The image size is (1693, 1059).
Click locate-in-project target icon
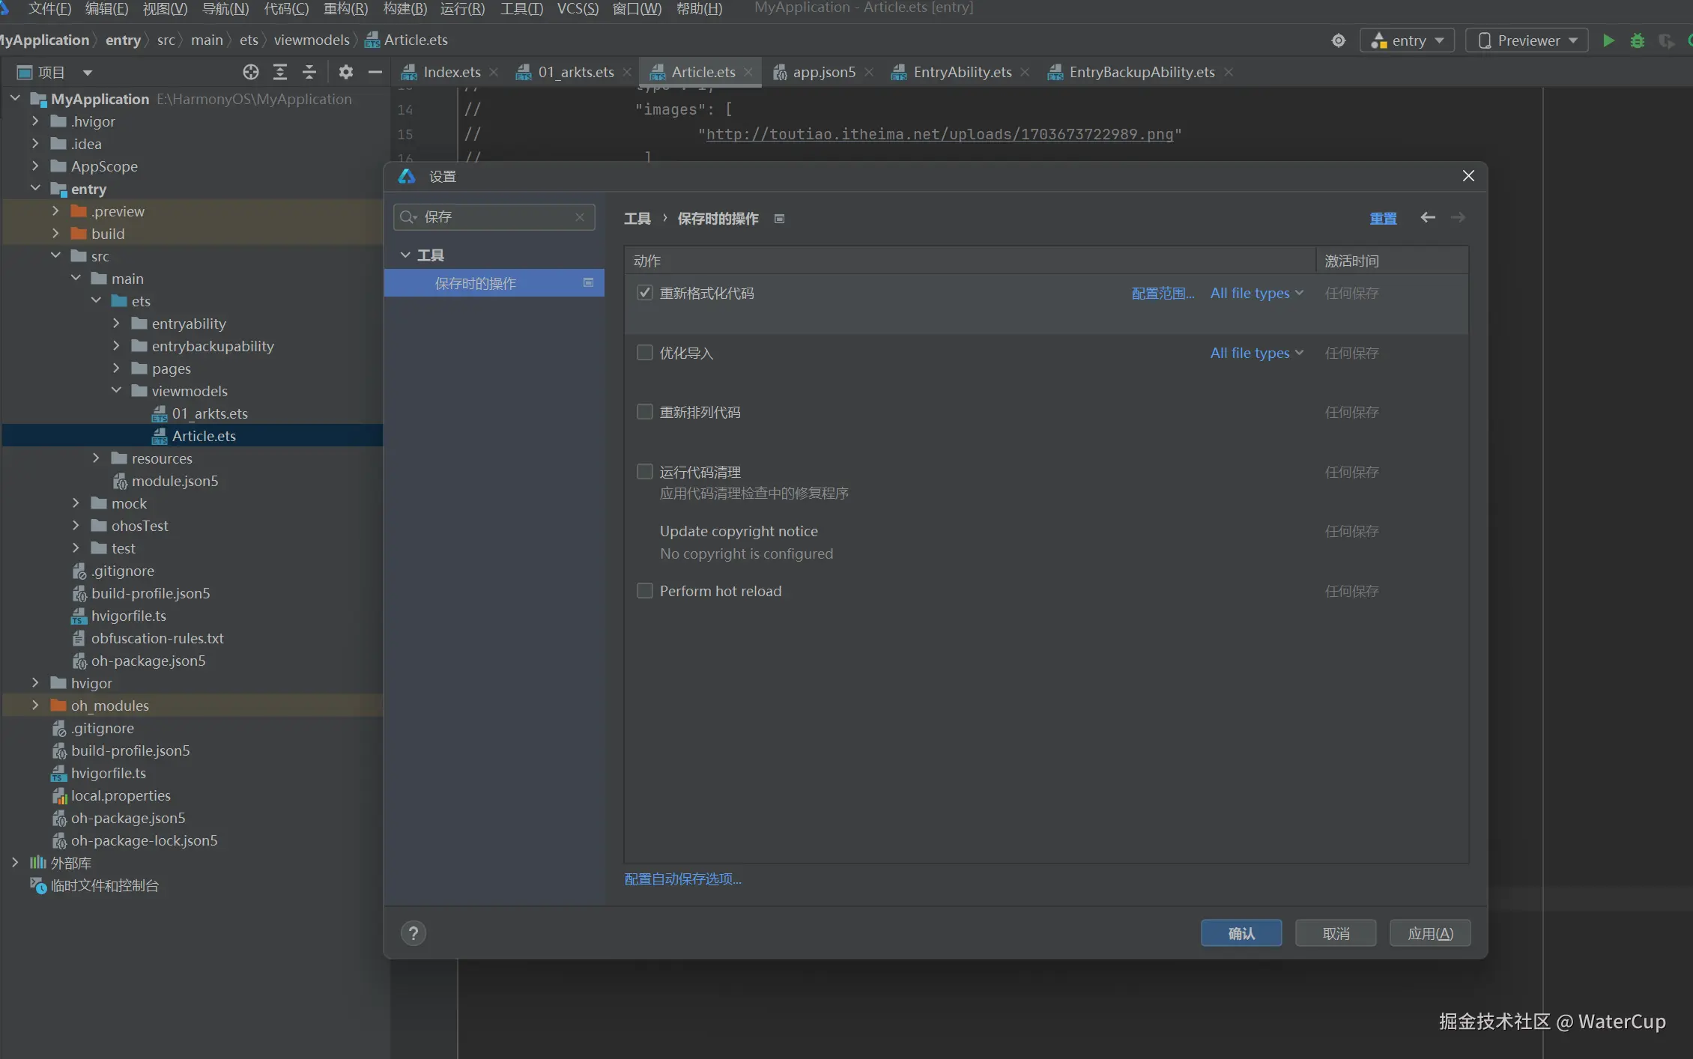point(250,72)
